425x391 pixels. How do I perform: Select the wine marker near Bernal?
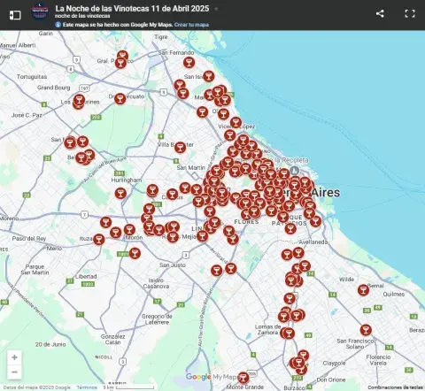click(363, 290)
